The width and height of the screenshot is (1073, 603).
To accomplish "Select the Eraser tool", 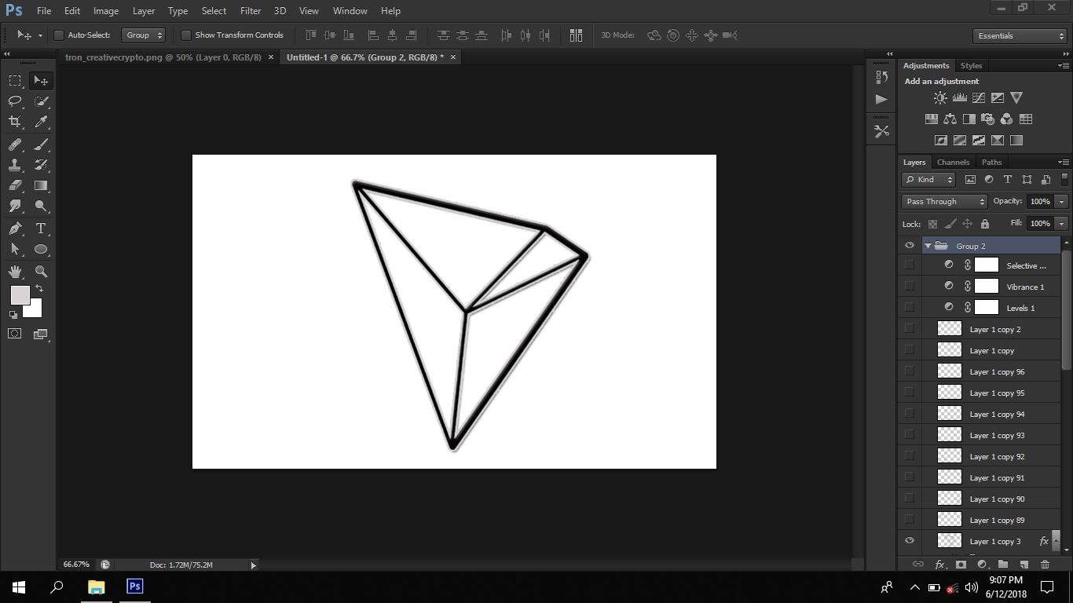I will click(15, 185).
